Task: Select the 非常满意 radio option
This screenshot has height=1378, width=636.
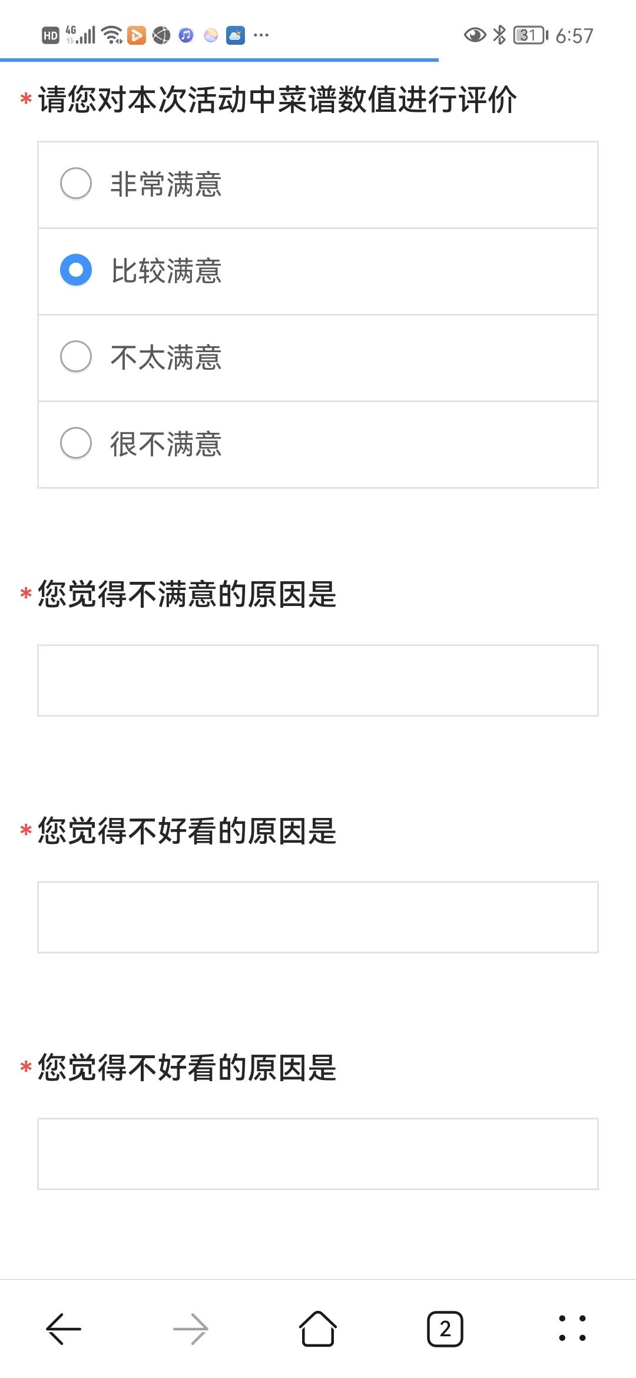Action: click(76, 183)
